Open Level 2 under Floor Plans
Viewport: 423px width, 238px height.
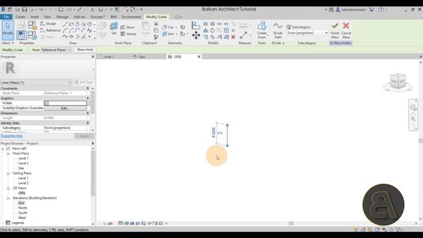click(23, 163)
